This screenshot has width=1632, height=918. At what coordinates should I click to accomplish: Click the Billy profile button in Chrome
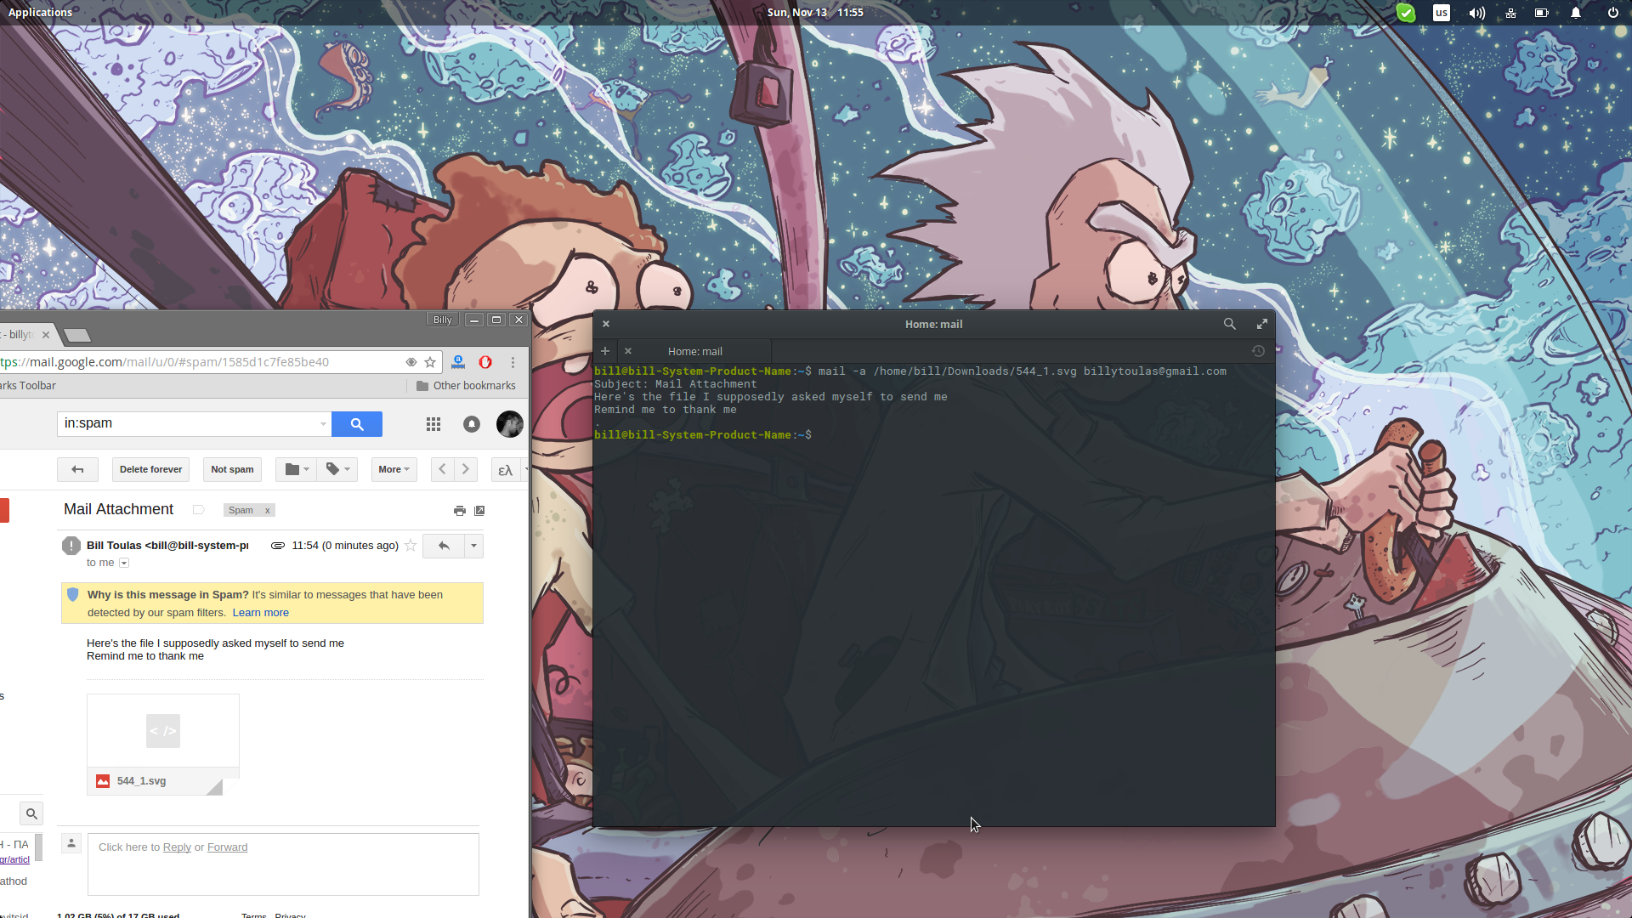pyautogui.click(x=442, y=320)
